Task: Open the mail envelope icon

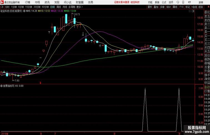Action: click(x=189, y=2)
